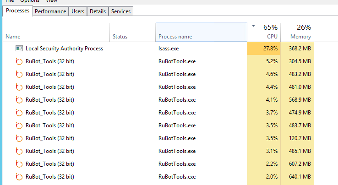Image resolution: width=338 pixels, height=185 pixels.
Task: Click RuBot_Tools icon using 4.1% CPU
Action: pyautogui.click(x=19, y=100)
